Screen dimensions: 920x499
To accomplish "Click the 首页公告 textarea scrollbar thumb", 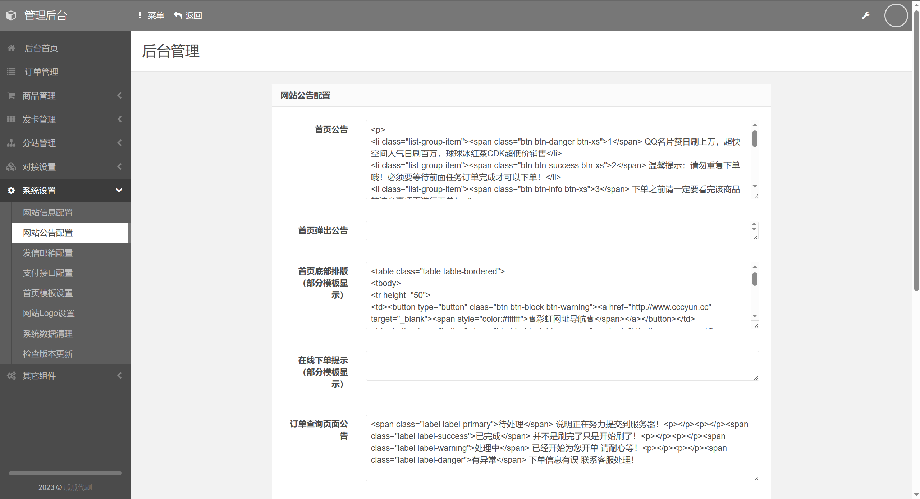I will pos(755,138).
